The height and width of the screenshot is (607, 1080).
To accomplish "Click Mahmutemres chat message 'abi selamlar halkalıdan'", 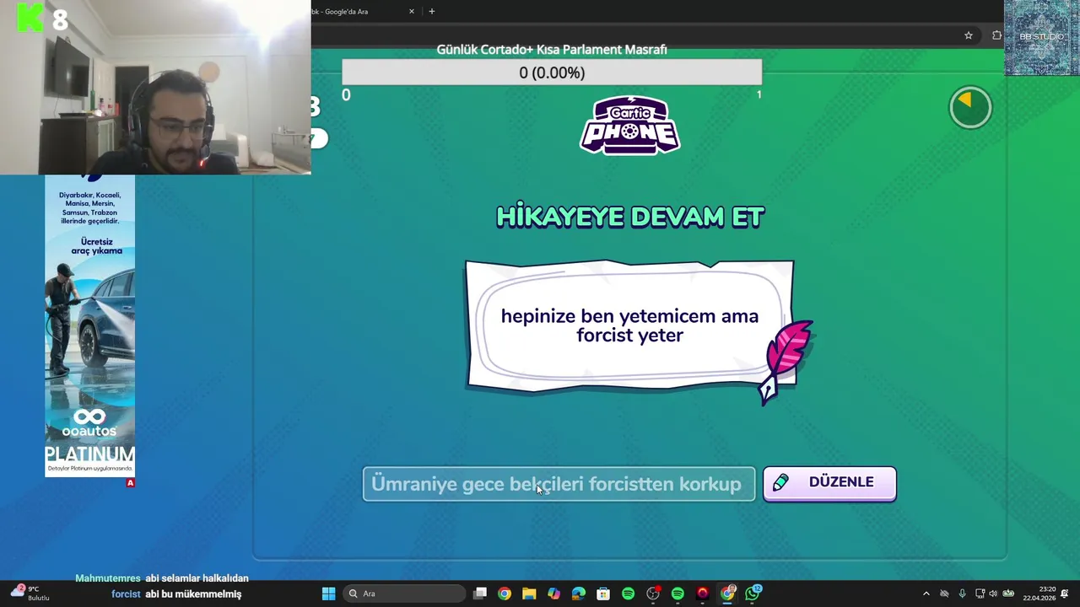I will pos(197,578).
